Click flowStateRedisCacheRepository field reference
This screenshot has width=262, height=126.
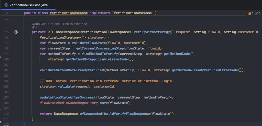point(69,103)
